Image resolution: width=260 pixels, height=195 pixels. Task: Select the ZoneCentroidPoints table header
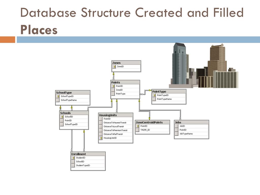pos(152,122)
